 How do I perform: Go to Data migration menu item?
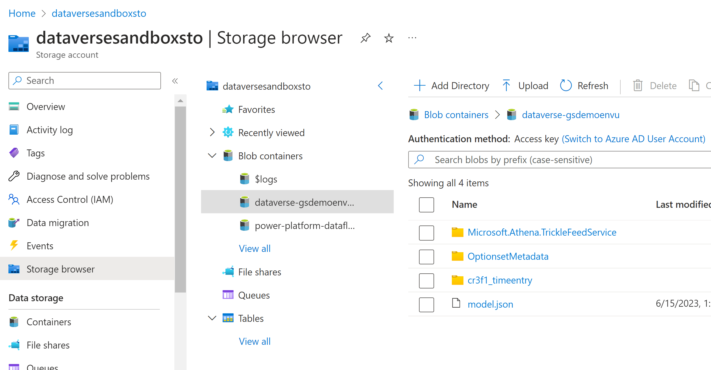[58, 223]
